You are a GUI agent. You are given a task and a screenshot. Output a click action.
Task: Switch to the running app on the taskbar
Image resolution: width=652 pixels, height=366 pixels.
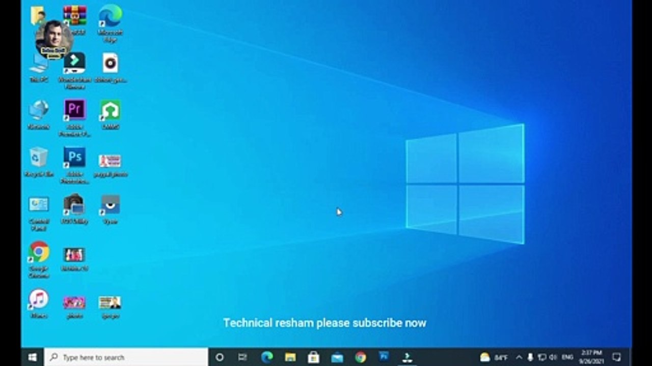coord(407,357)
